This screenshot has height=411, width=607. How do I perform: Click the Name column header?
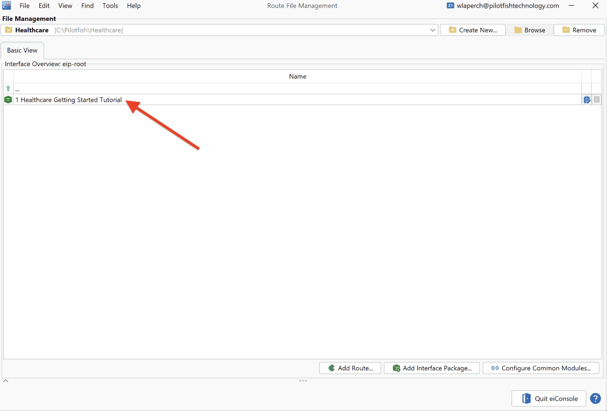[297, 76]
